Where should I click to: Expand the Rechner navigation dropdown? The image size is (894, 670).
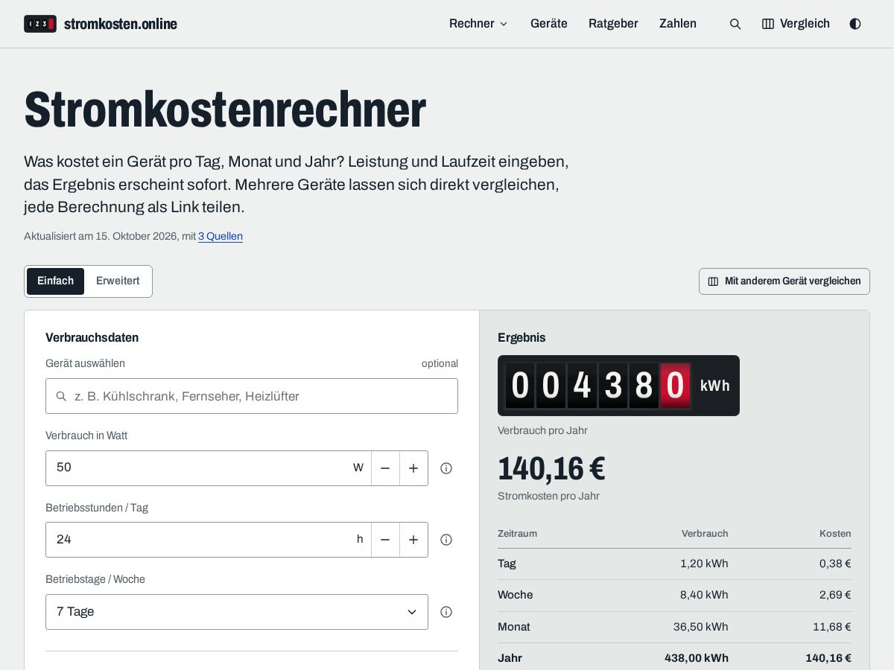point(478,24)
